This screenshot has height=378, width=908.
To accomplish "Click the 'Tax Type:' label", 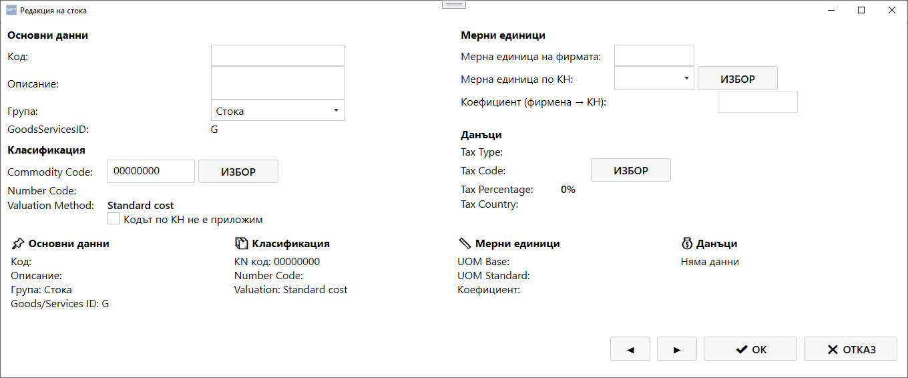I will click(482, 152).
